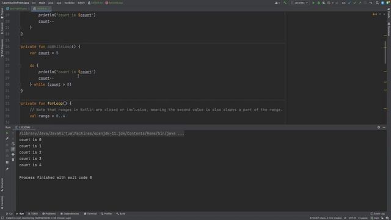This screenshot has height=220, width=391.
Task: Click the 'val range = 0..4' line
Action: tap(48, 116)
